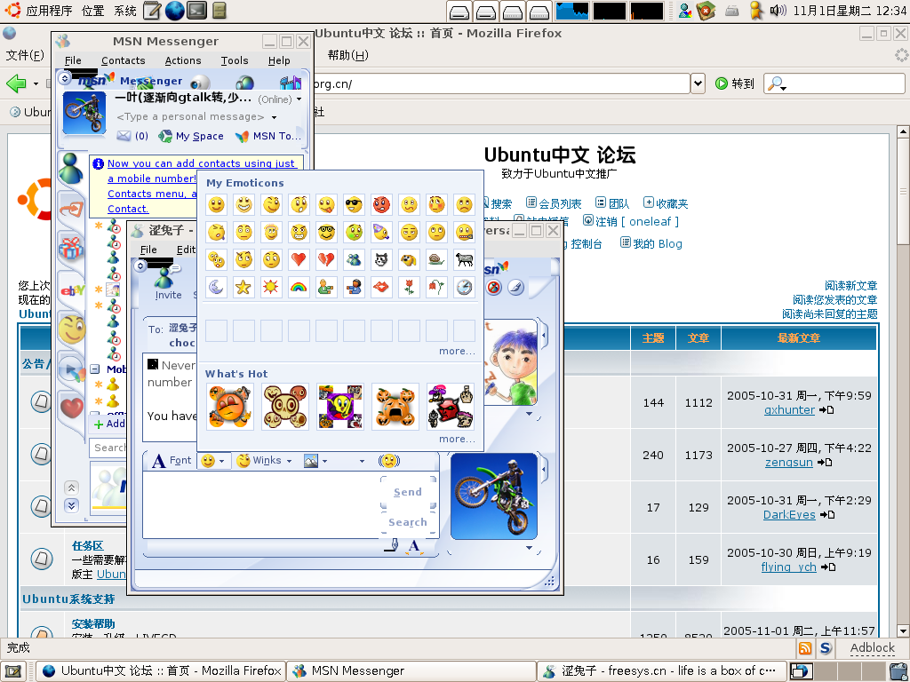The image size is (910, 682).
Task: Pick the rainbow emoticon
Action: pyautogui.click(x=299, y=287)
